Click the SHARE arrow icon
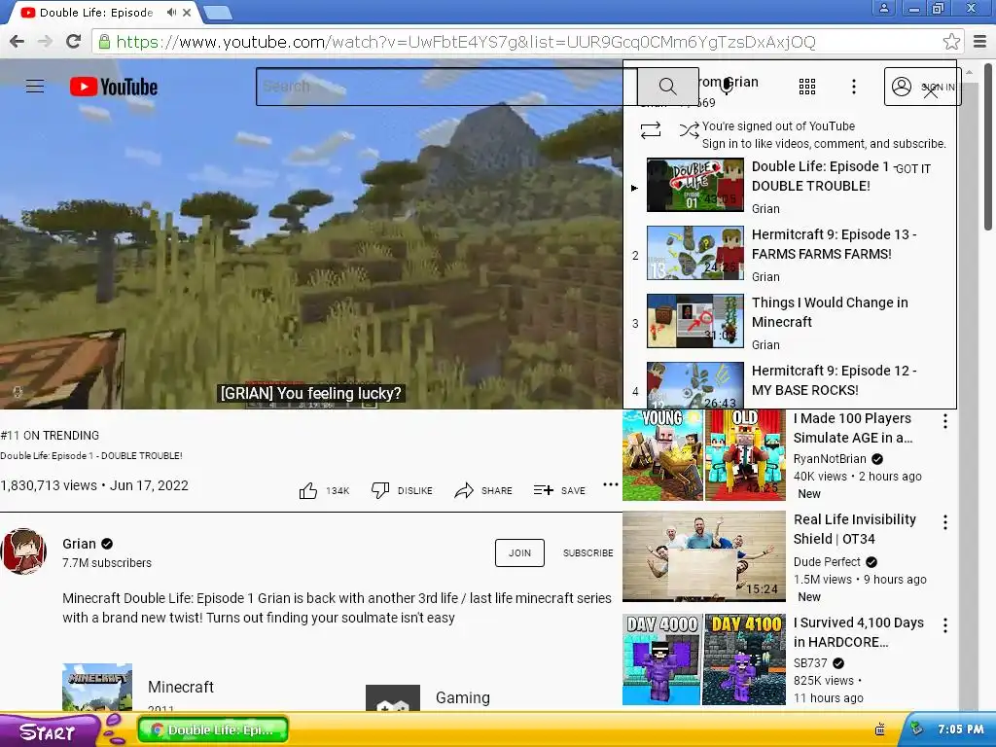 point(464,490)
